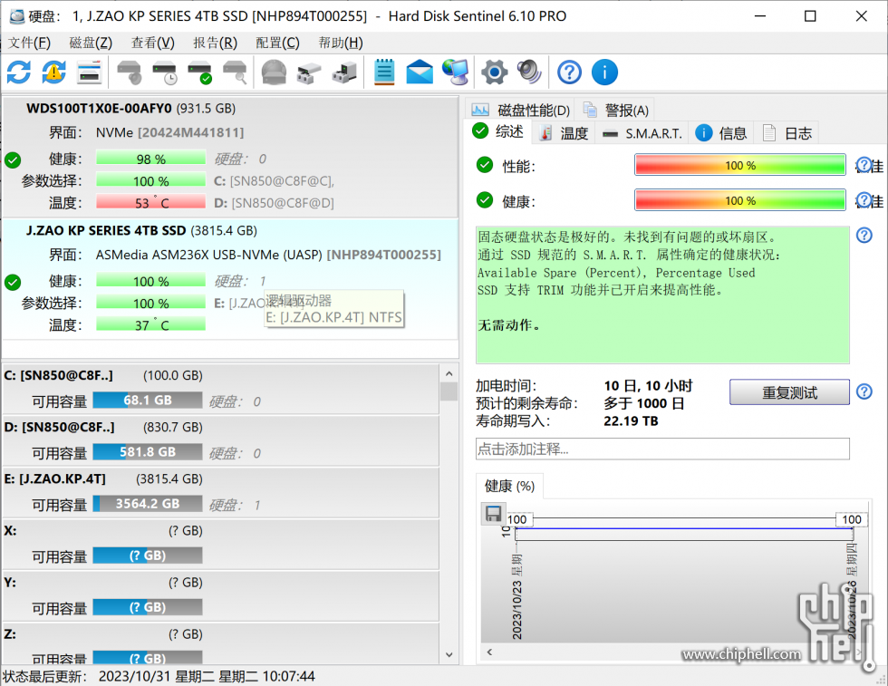Click the 健康 100 % gradient bar in overview
The image size is (888, 686).
(x=740, y=200)
